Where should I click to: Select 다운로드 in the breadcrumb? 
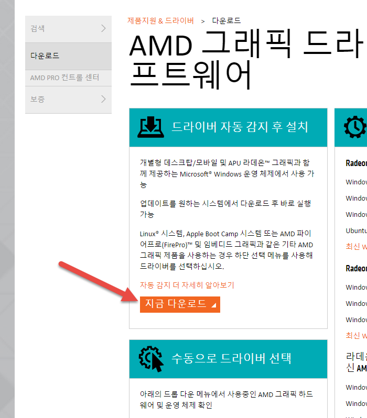(226, 20)
